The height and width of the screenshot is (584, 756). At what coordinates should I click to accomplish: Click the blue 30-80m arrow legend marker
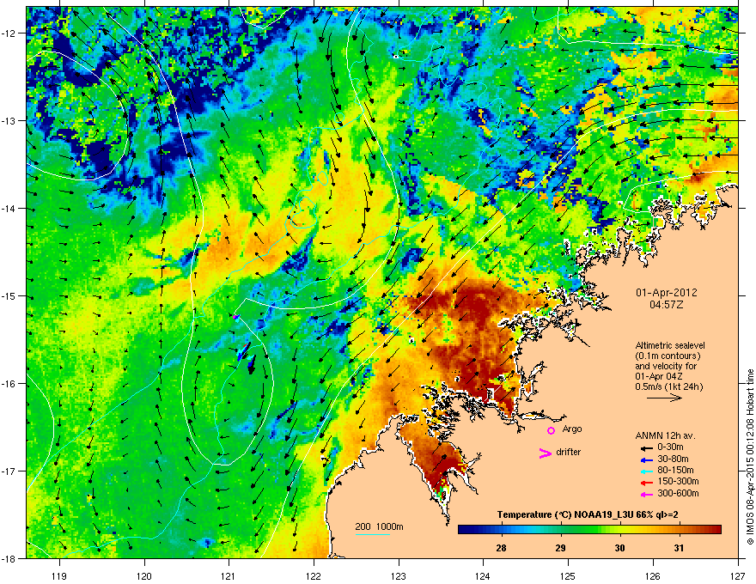click(x=646, y=459)
